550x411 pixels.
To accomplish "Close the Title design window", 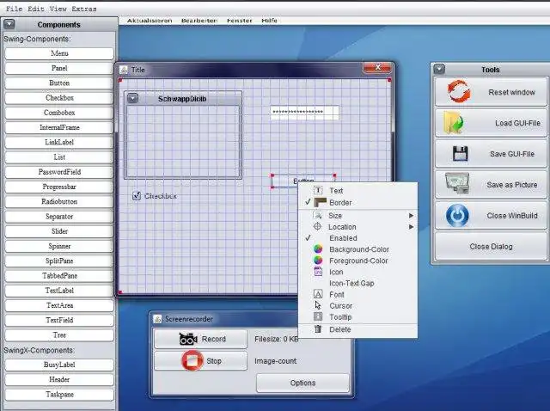I will (x=377, y=67).
